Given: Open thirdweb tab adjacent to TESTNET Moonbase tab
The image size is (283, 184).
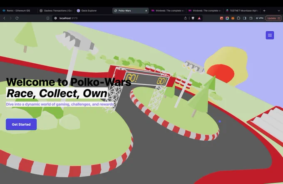Looking at the screenshot, I should coord(205,11).
